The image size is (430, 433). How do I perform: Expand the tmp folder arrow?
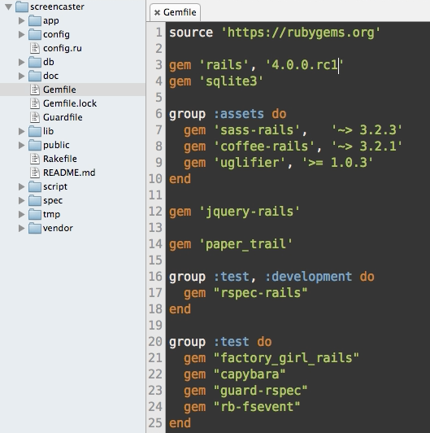21,214
